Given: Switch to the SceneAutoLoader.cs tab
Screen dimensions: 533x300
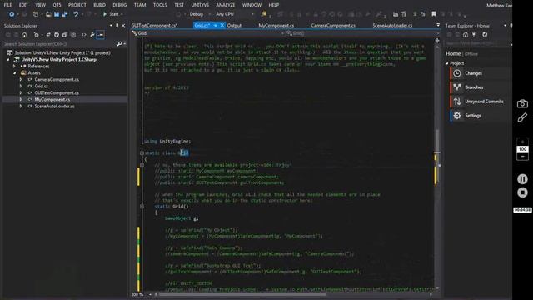Looking at the screenshot, I should [392, 26].
